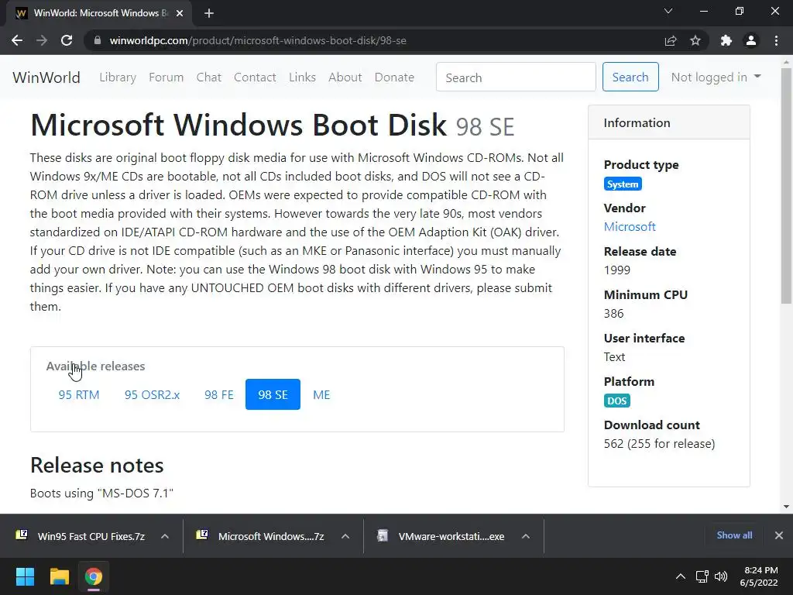Image resolution: width=793 pixels, height=595 pixels.
Task: Open the taskbar clock and date
Action: coord(759,576)
